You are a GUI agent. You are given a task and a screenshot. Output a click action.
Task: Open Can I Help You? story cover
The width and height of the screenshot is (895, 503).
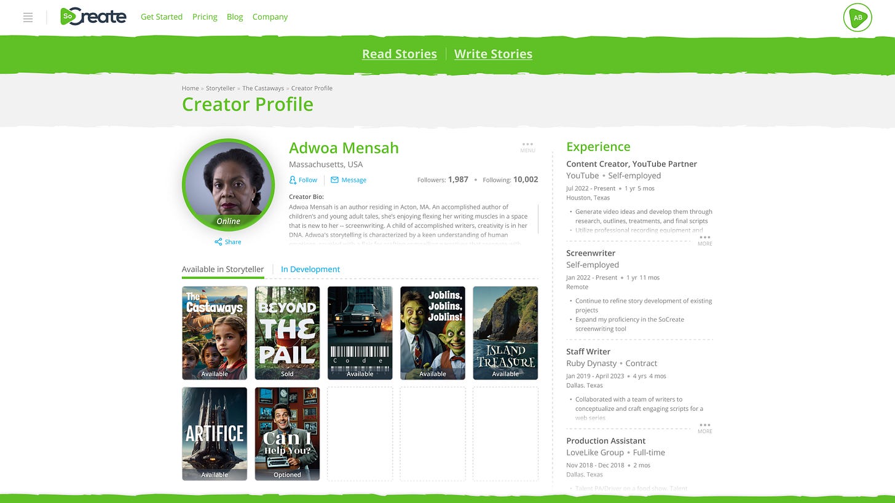[287, 434]
